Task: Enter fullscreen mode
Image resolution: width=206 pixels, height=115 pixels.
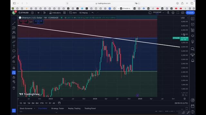Action: (178, 13)
